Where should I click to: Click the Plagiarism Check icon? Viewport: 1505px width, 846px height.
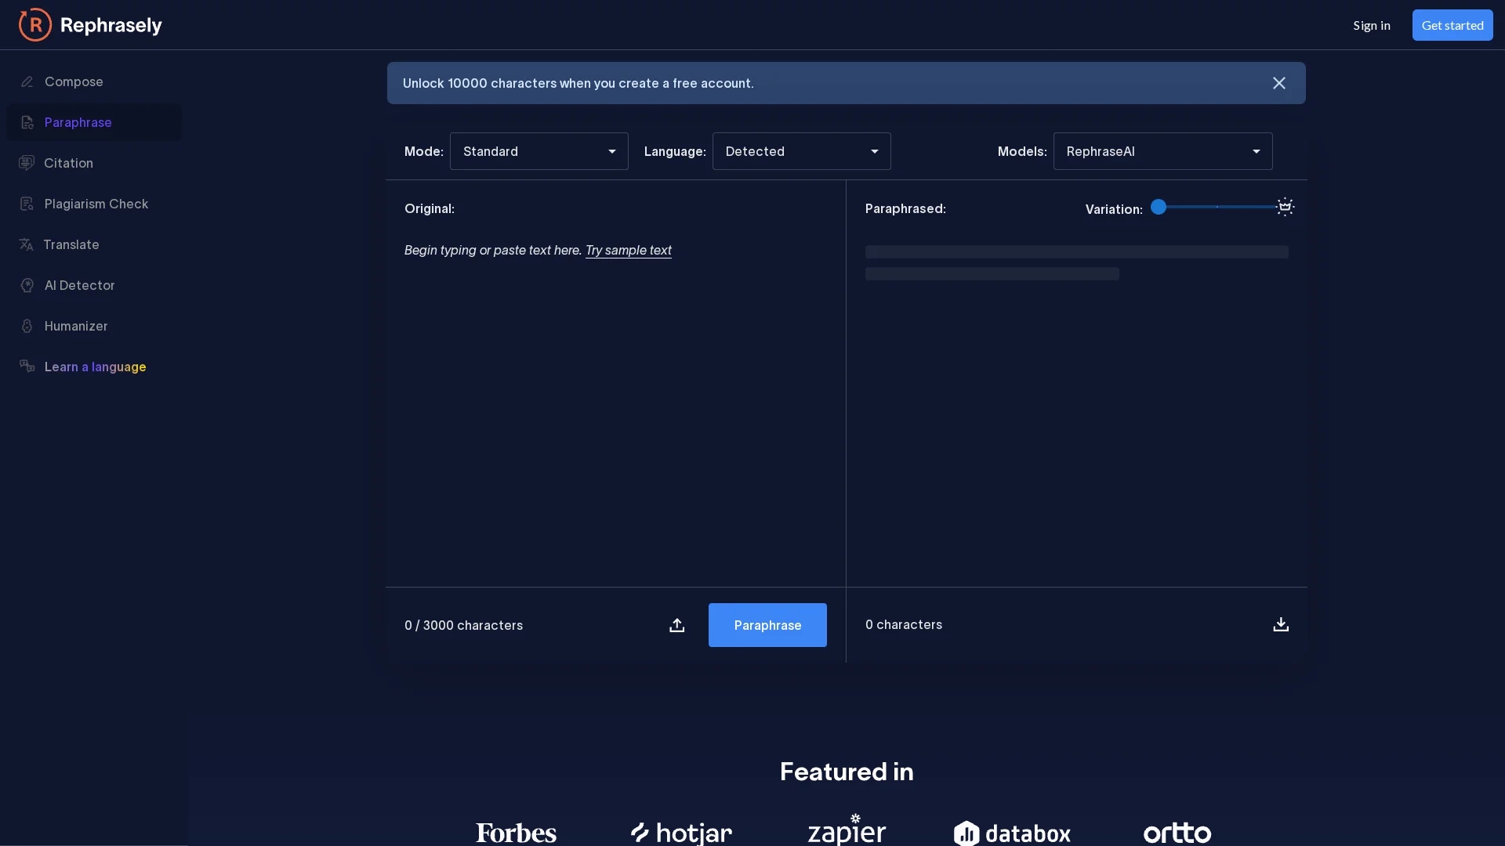click(27, 204)
